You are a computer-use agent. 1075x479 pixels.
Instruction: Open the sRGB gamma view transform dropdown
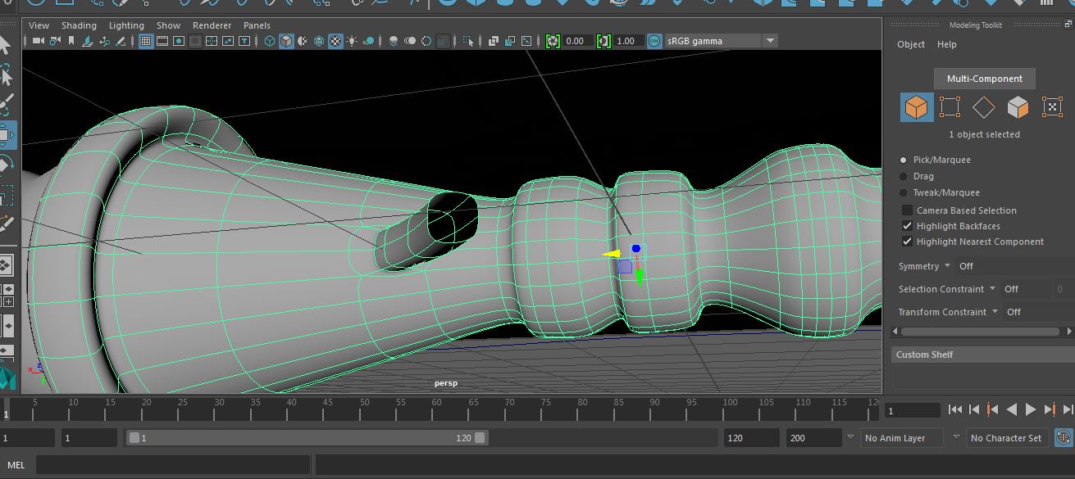coord(770,41)
